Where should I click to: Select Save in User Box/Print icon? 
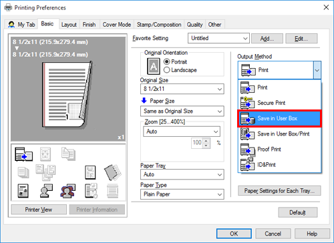pyautogui.click(x=247, y=134)
